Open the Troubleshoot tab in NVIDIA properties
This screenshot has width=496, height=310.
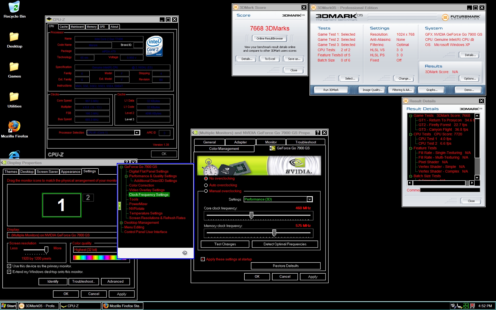(x=306, y=142)
